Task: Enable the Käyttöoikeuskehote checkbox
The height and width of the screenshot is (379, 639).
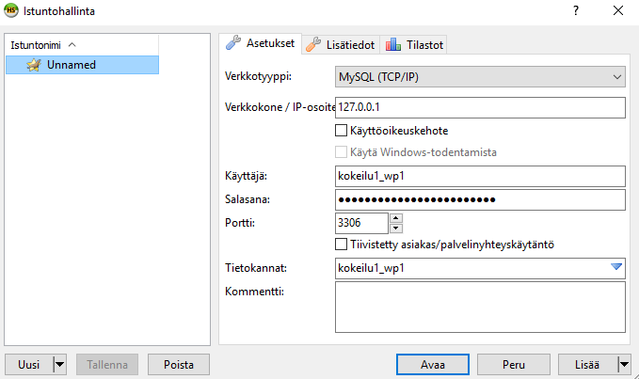Action: (x=342, y=130)
